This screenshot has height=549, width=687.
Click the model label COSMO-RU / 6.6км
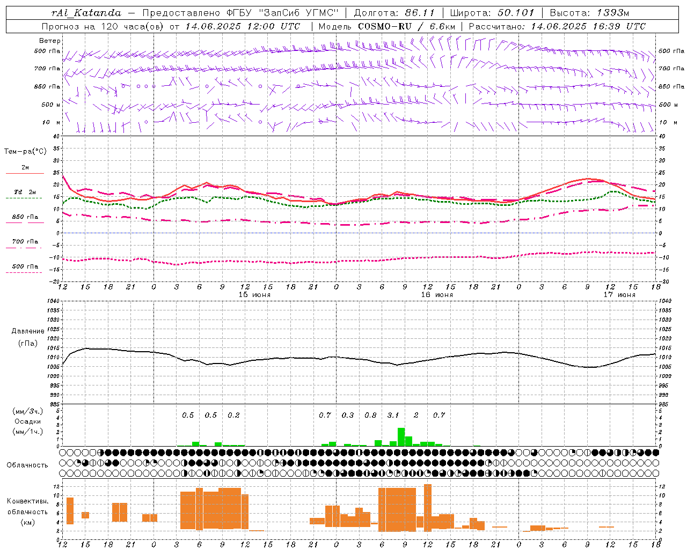pyautogui.click(x=407, y=26)
